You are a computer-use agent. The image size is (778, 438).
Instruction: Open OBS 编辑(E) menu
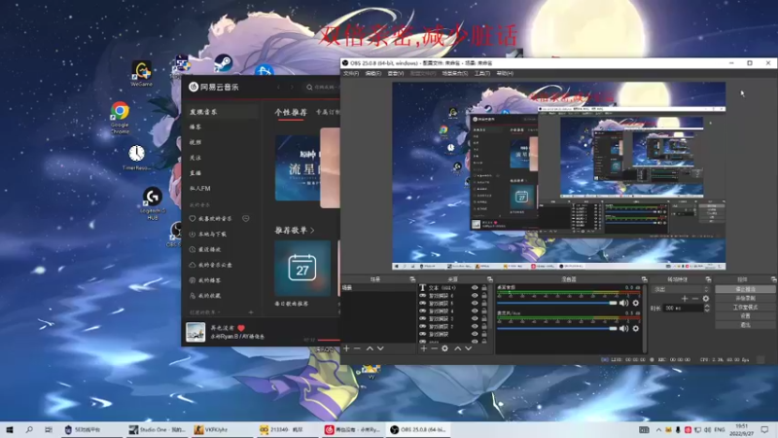point(373,74)
